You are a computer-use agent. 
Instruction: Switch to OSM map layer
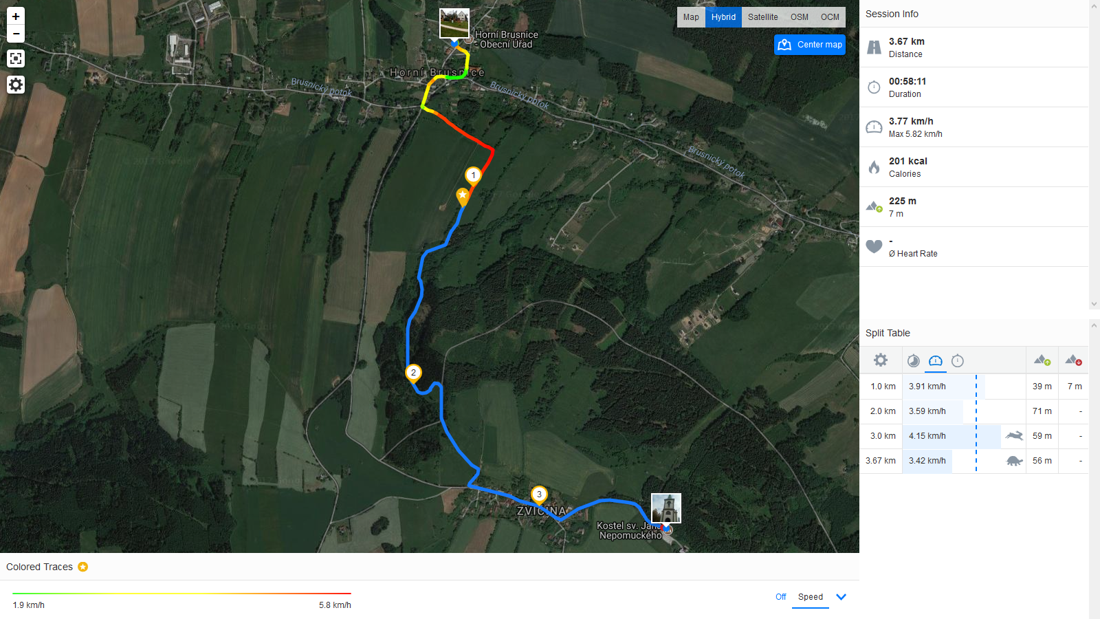(800, 17)
